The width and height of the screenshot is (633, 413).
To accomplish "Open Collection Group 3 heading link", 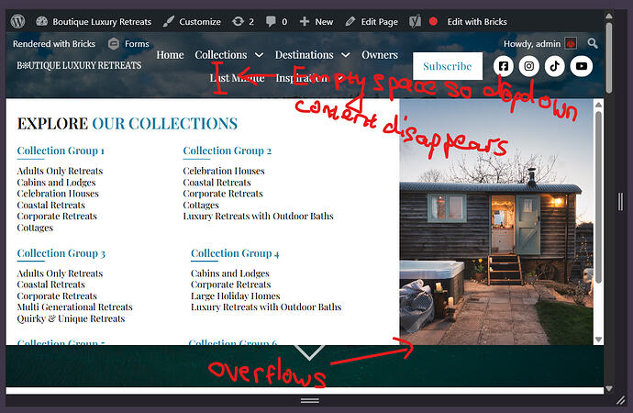I will coord(61,253).
